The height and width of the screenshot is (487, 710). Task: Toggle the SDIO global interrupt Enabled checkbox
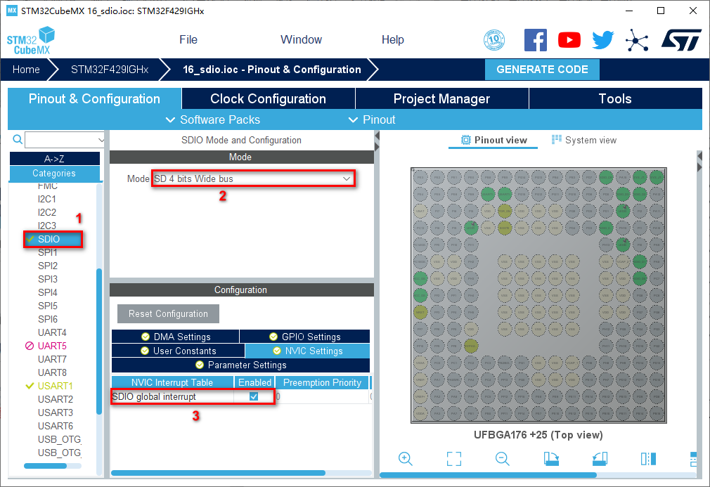pyautogui.click(x=254, y=396)
